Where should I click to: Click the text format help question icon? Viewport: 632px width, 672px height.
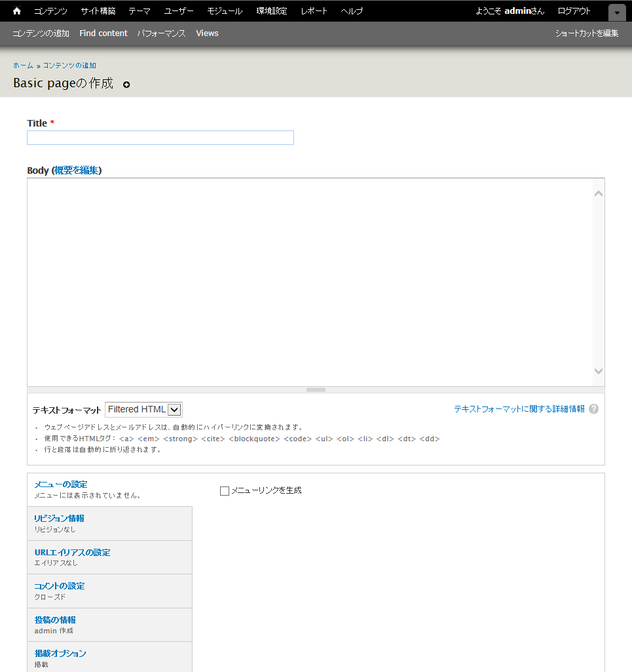coord(593,409)
